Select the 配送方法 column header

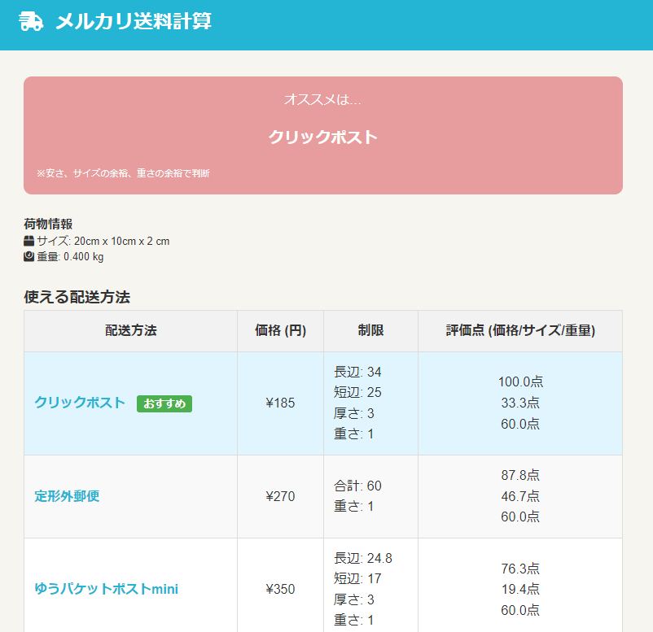[x=131, y=331]
